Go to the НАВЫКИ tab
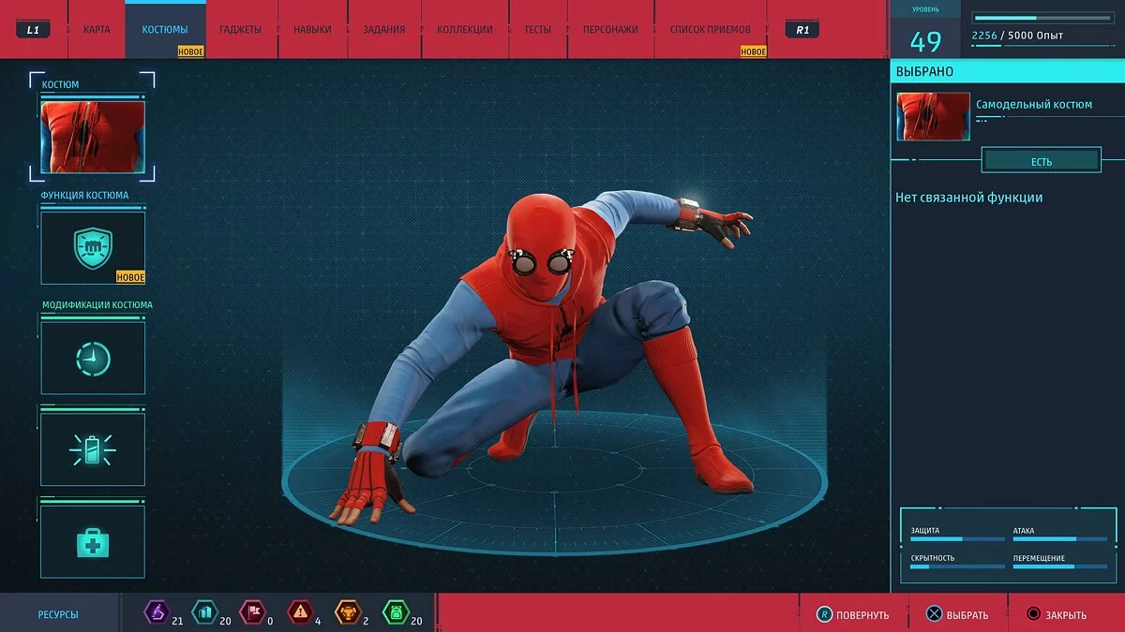The height and width of the screenshot is (632, 1125). pyautogui.click(x=312, y=30)
